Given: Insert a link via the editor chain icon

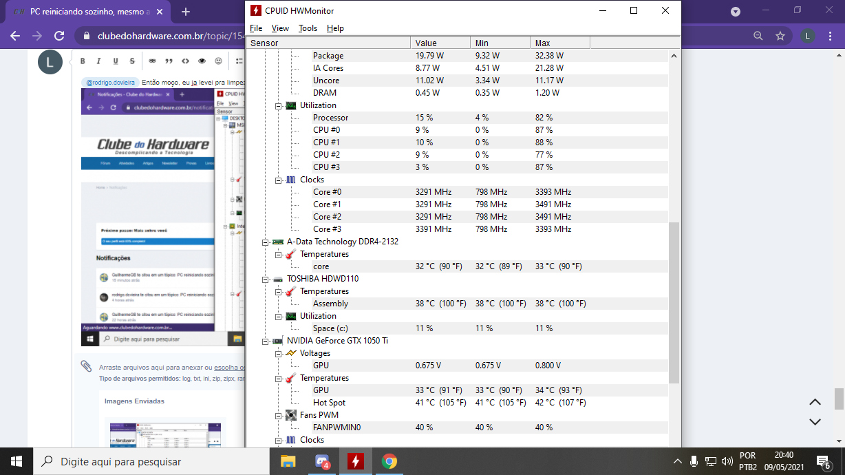Looking at the screenshot, I should coord(152,61).
